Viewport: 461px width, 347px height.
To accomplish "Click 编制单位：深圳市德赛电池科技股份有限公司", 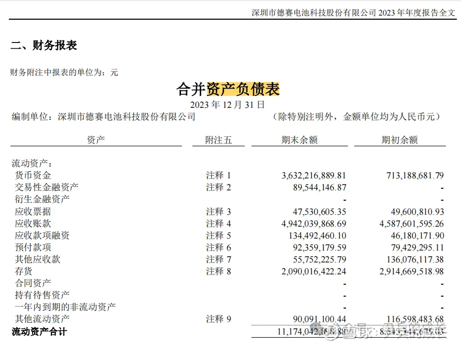I will point(104,117).
